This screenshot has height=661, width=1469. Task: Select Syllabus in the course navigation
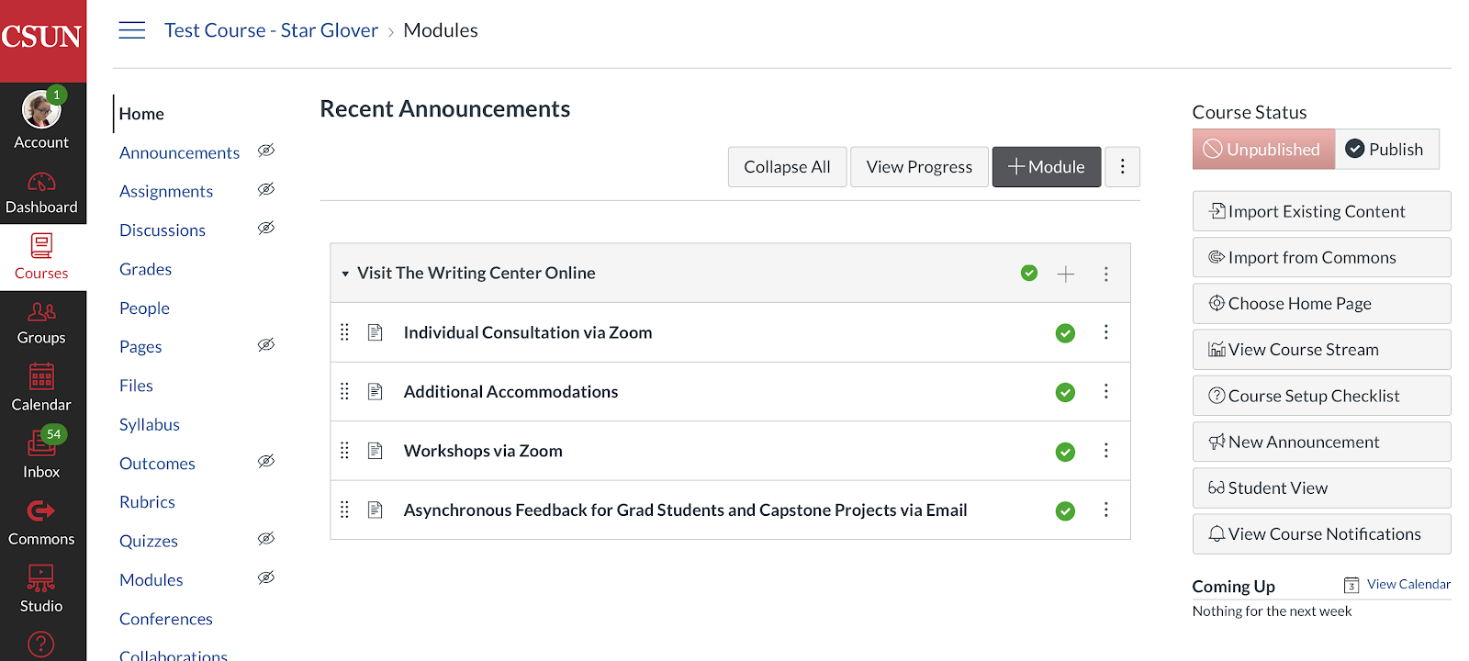tap(150, 424)
